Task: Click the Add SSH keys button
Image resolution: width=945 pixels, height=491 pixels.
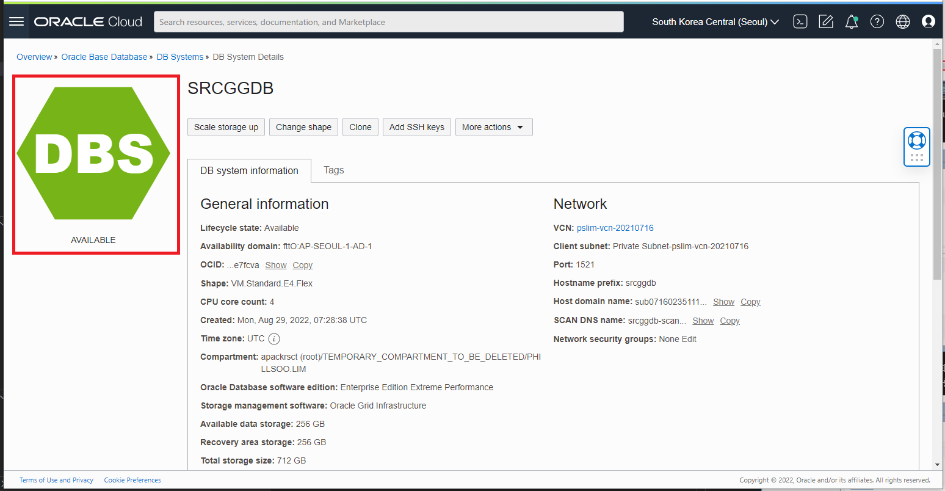Action: (x=417, y=127)
